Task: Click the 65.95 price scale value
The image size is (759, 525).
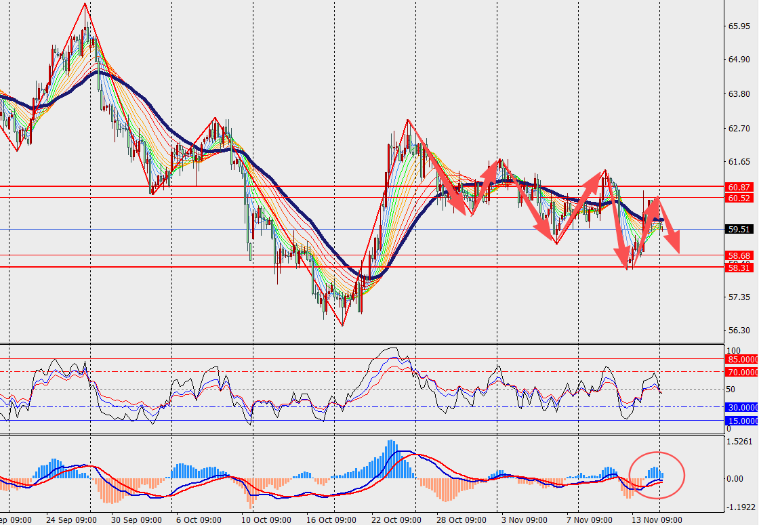Action: 738,26
